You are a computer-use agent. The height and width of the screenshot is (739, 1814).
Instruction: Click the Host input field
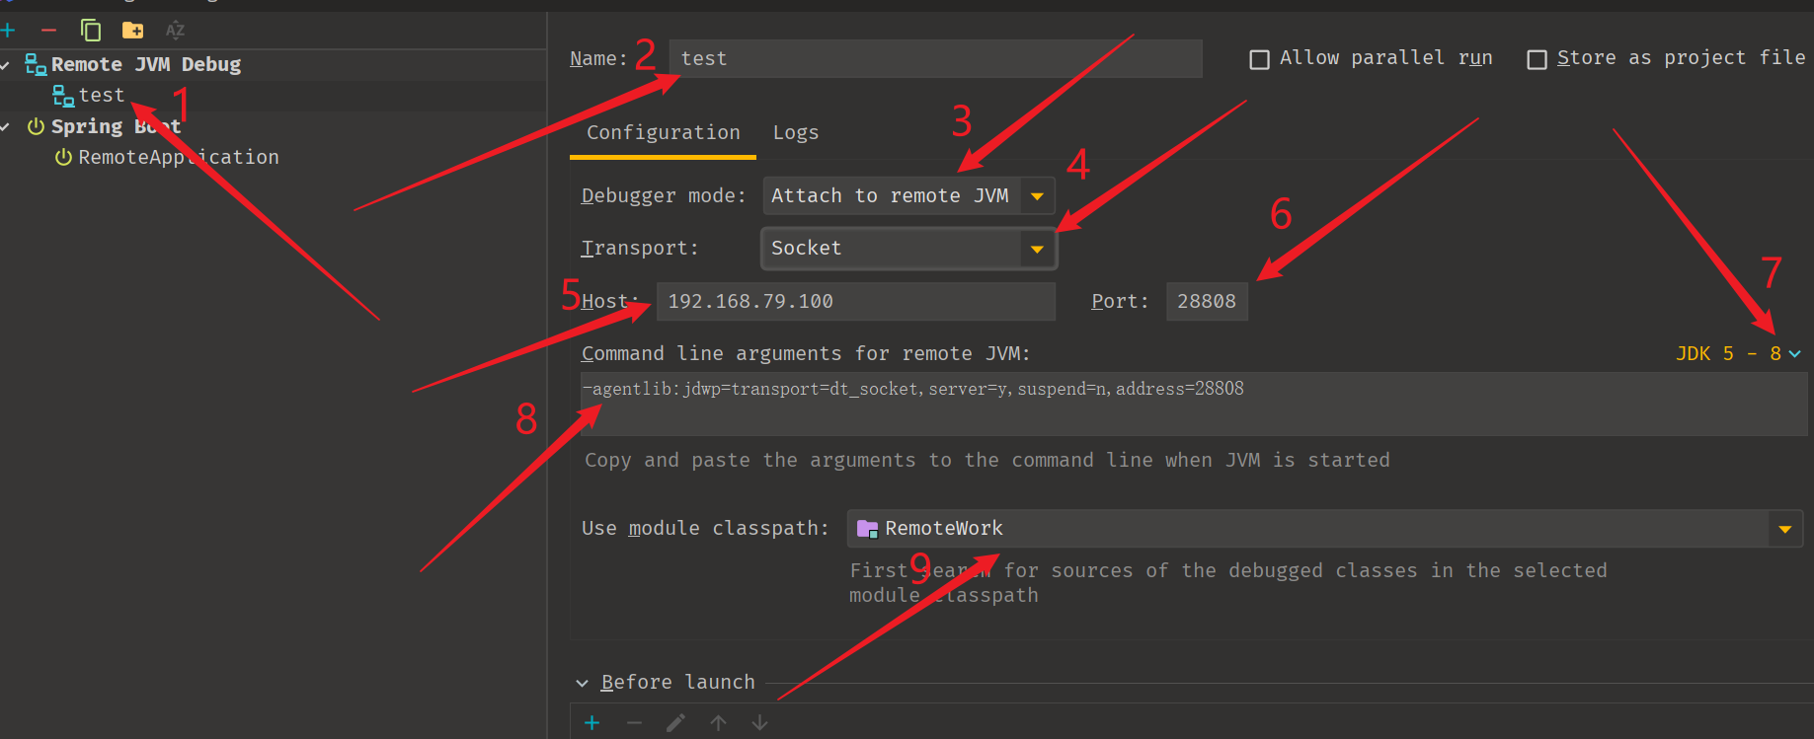coord(856,301)
